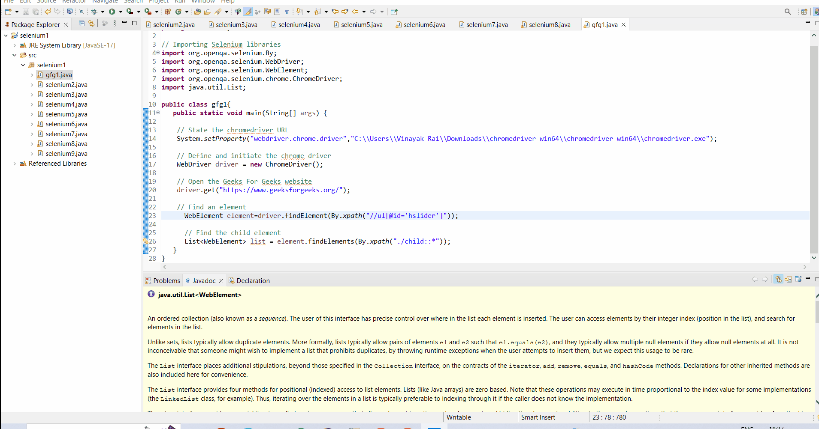
Task: Click the editor scrollbar down arrow
Action: [x=814, y=258]
